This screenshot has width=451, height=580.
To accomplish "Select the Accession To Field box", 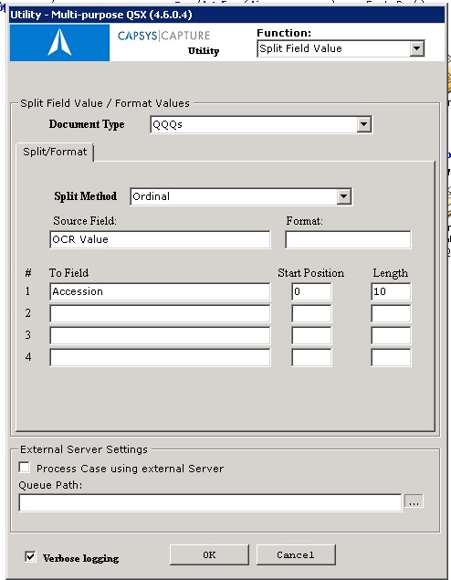I will (x=160, y=292).
